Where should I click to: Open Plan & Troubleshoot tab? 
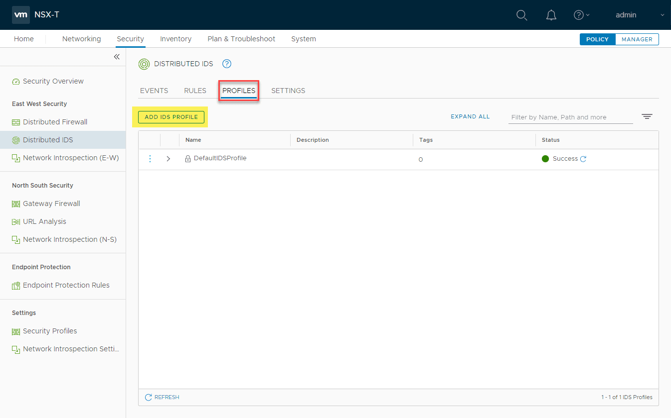pos(241,39)
